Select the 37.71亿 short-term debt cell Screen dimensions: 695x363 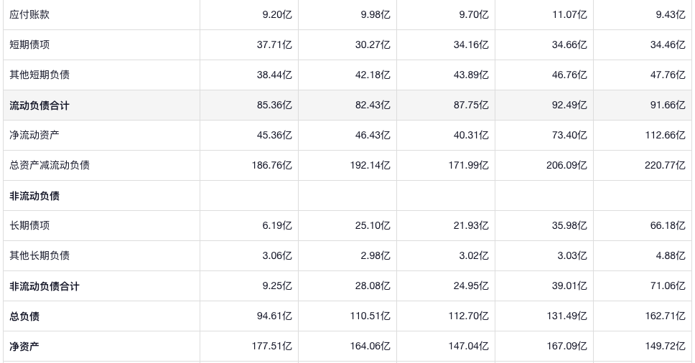click(274, 45)
